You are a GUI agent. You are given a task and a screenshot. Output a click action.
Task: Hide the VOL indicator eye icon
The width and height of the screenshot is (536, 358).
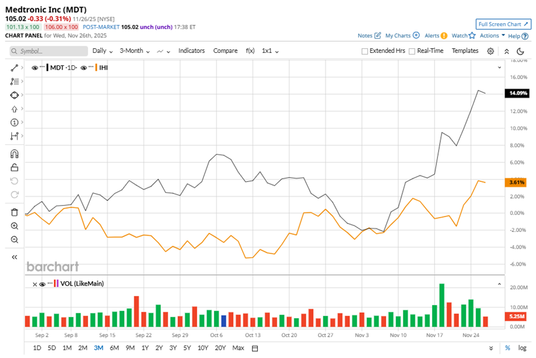42,284
